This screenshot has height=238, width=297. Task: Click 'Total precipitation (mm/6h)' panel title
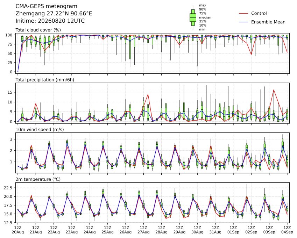[x=45, y=80]
